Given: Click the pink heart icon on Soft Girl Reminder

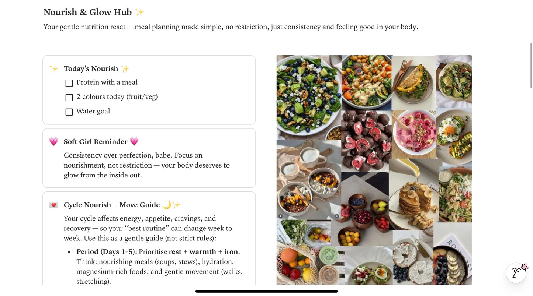Looking at the screenshot, I should tap(53, 142).
